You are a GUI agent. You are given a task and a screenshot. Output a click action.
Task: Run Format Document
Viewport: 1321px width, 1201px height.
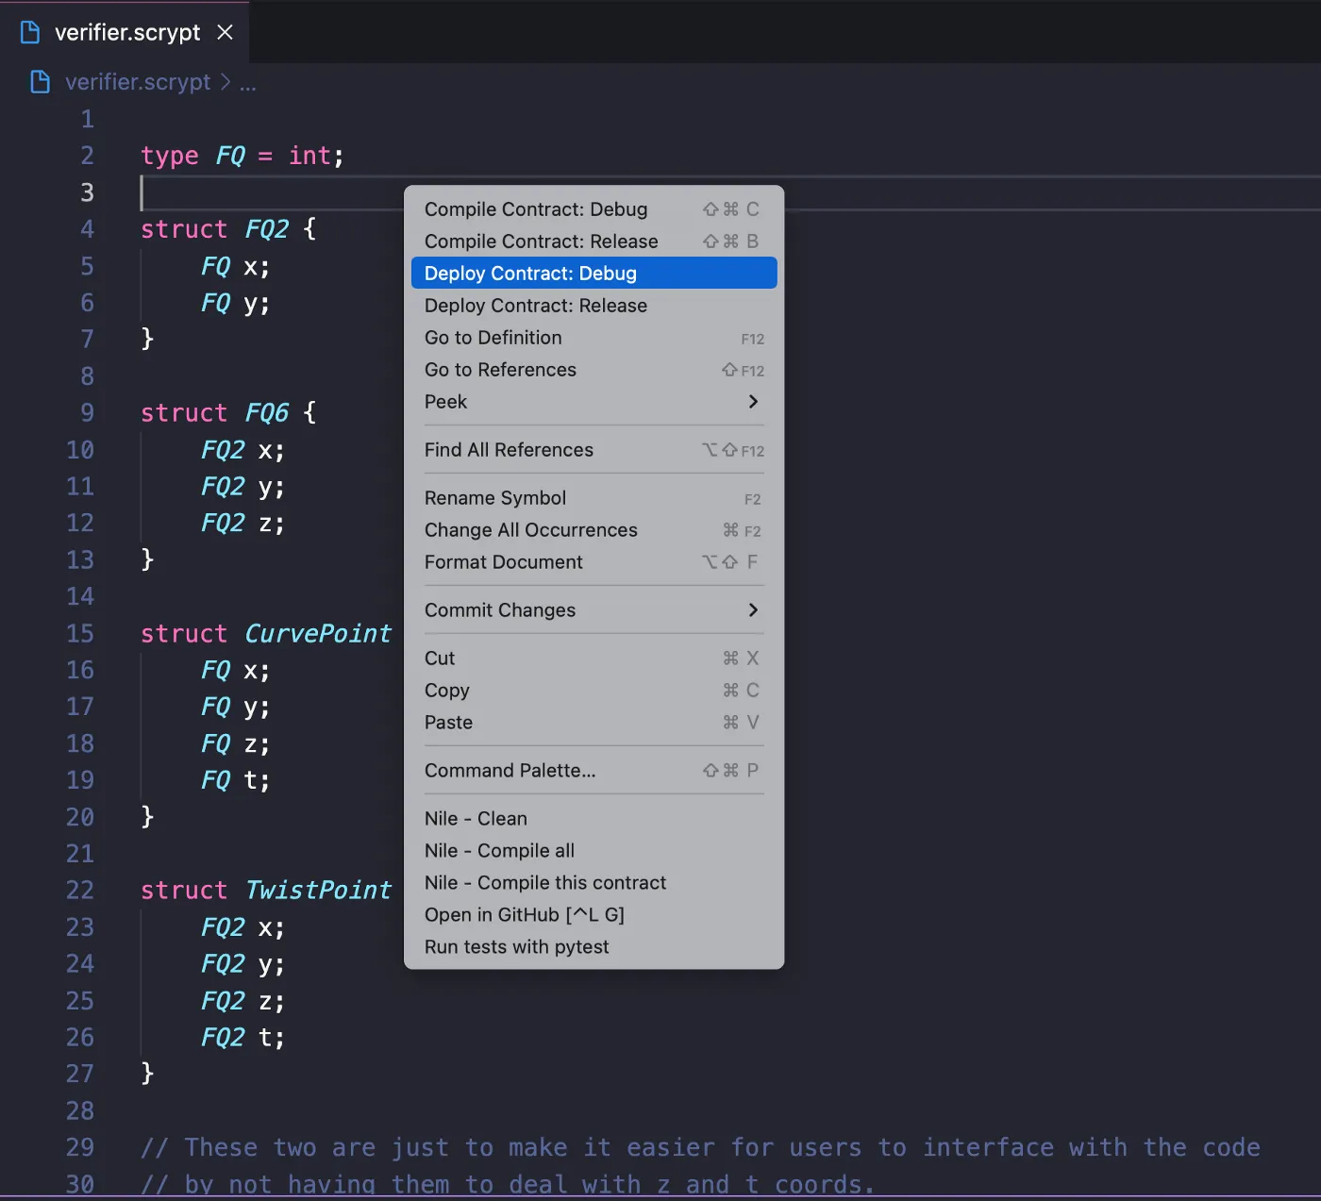[x=503, y=562]
